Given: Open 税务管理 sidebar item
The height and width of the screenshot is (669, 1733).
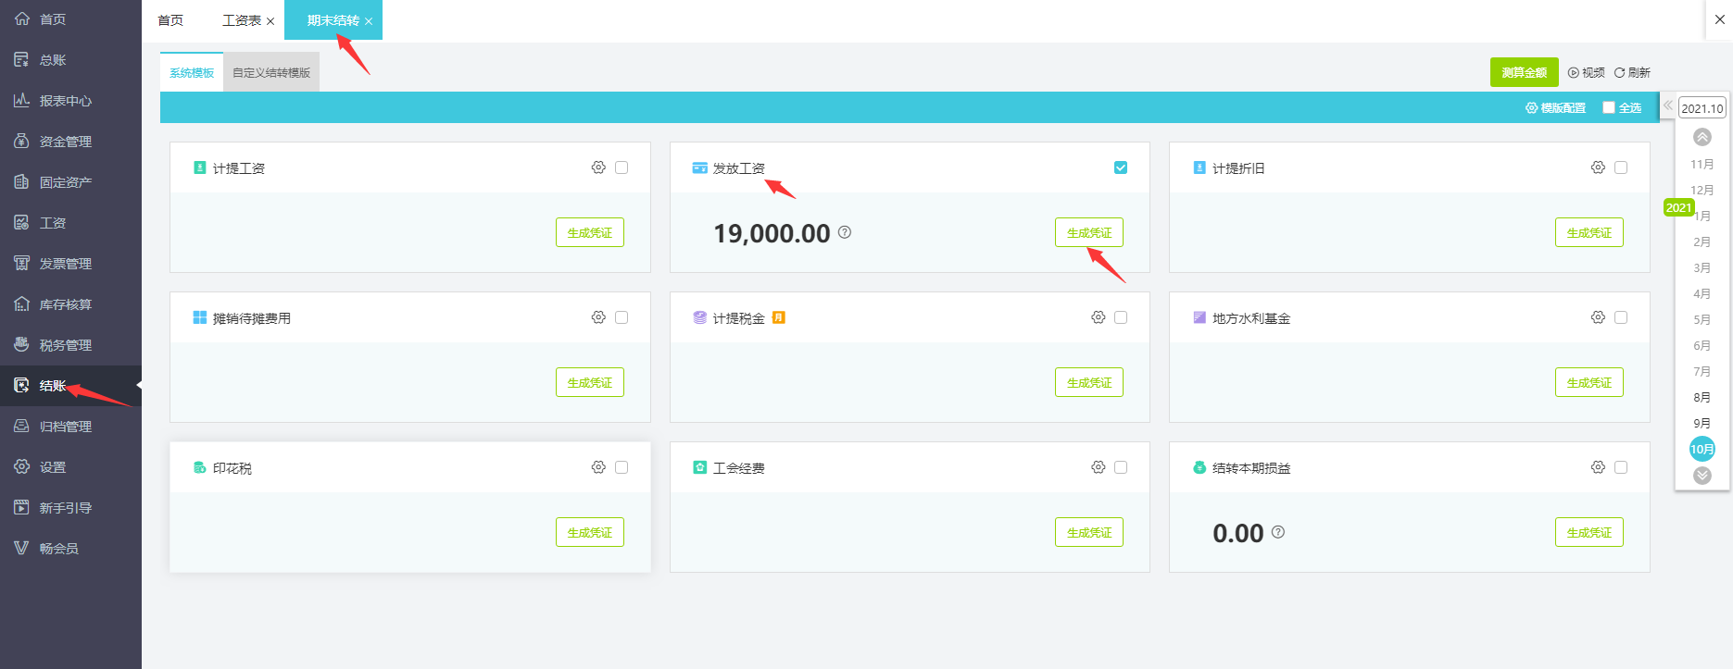Looking at the screenshot, I should click(65, 345).
